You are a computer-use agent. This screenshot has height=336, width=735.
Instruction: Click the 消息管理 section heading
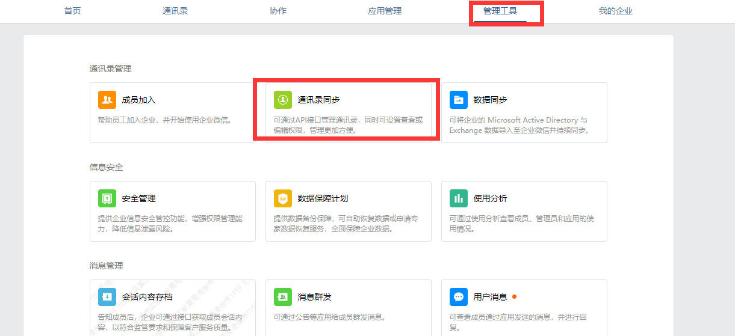[x=106, y=266]
